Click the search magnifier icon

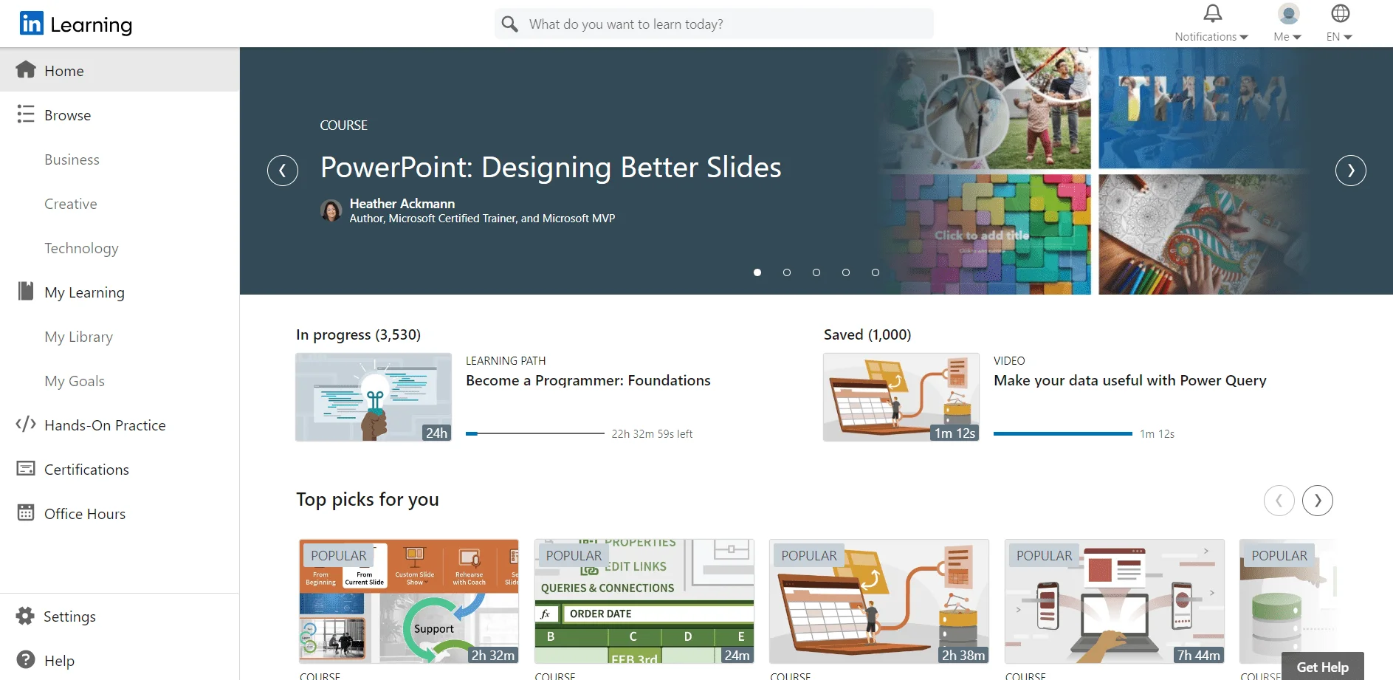tap(509, 24)
